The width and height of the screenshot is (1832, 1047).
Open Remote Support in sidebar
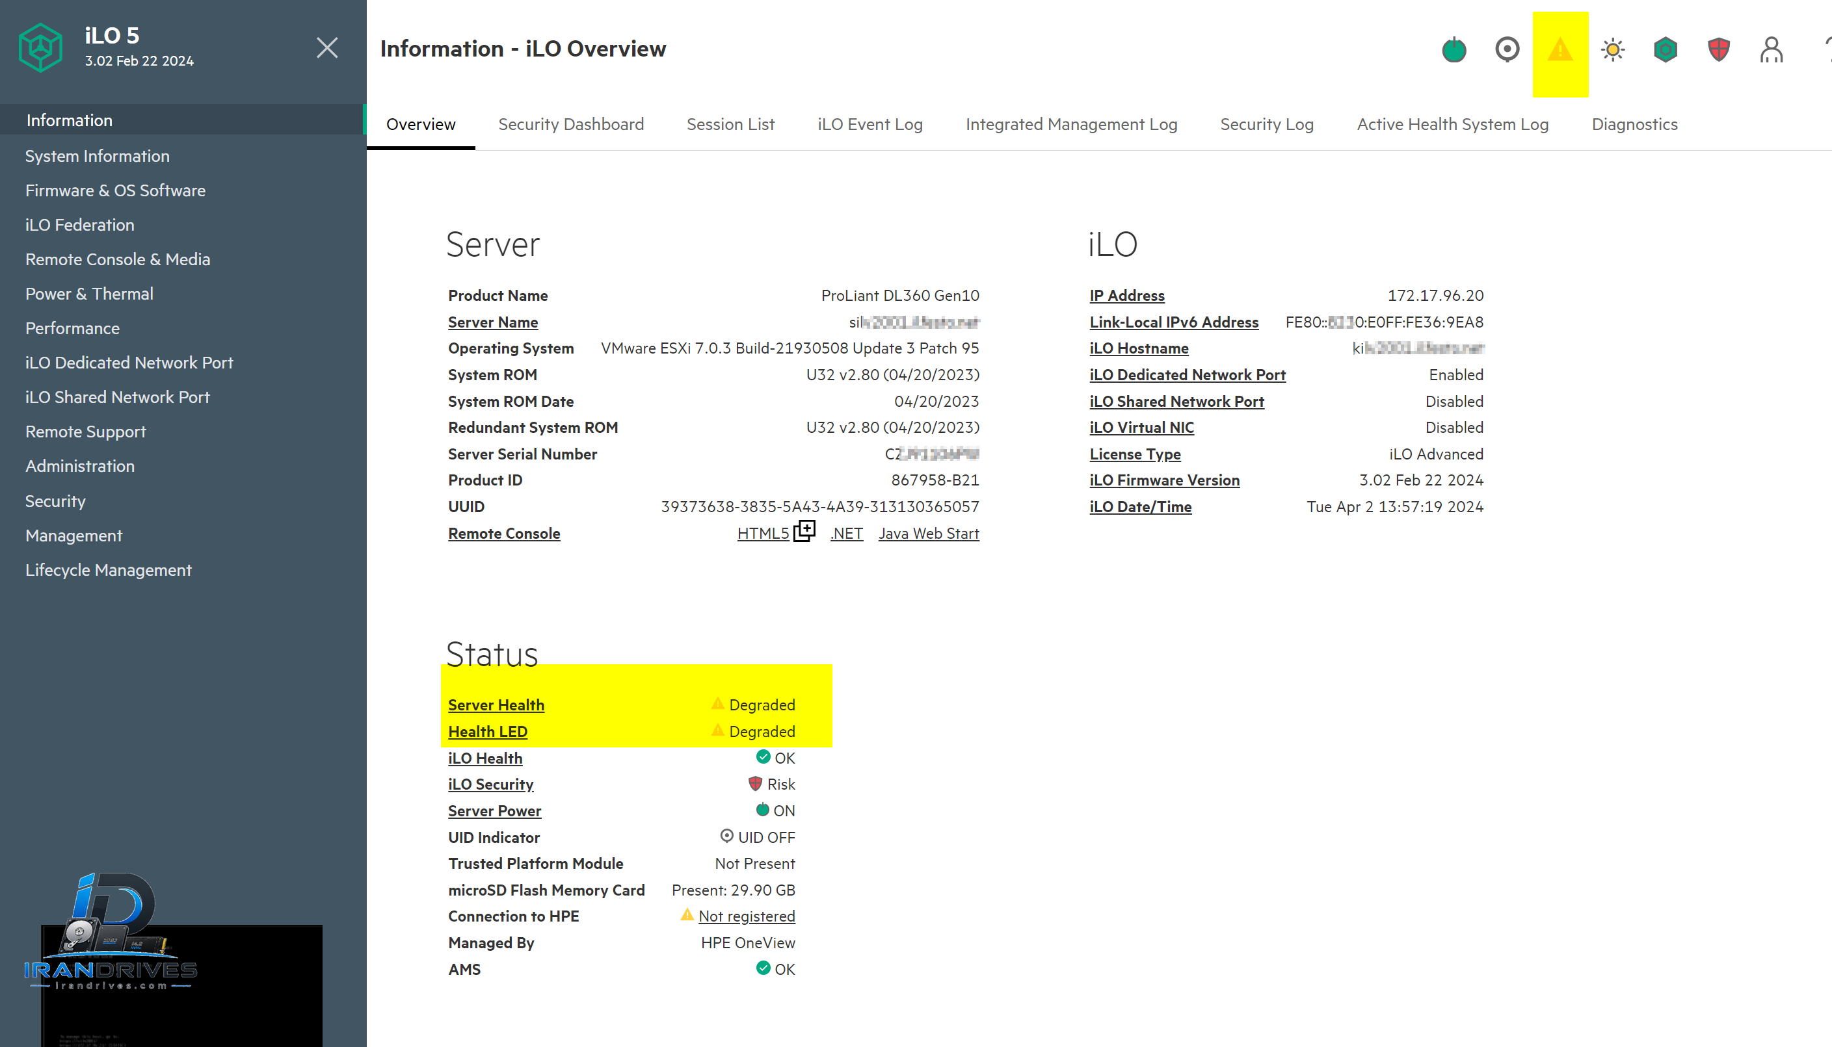86,432
